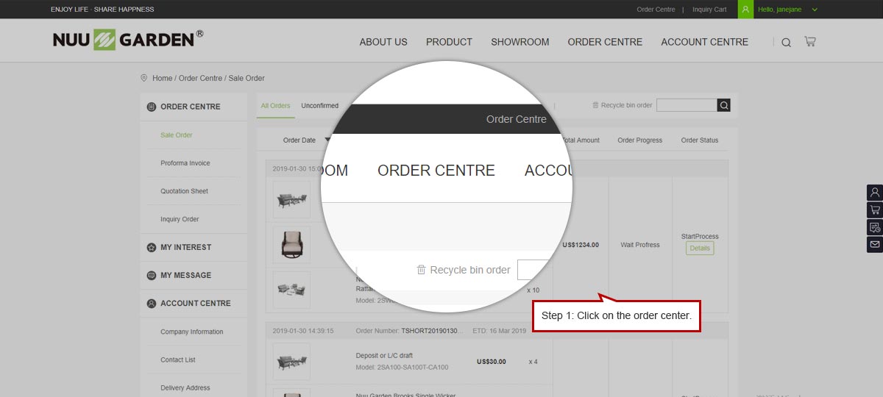This screenshot has width=883, height=397.
Task: Click the Order Status column header
Action: (700, 140)
